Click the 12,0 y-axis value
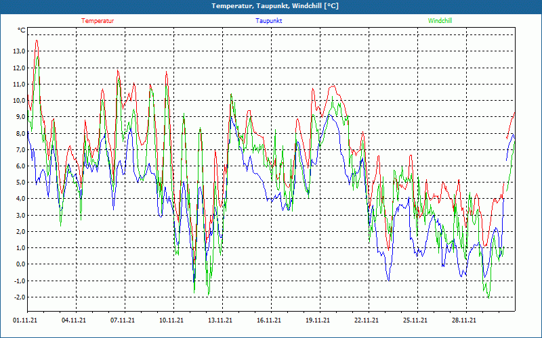The height and width of the screenshot is (338, 542). [19, 68]
